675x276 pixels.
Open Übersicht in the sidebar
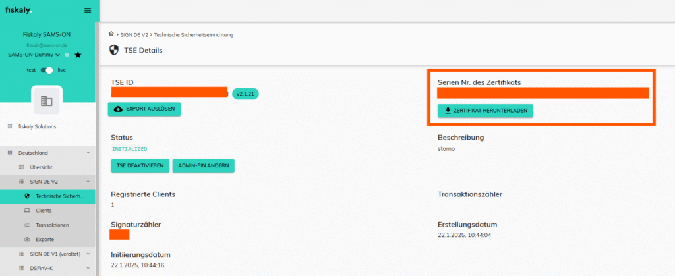point(41,167)
